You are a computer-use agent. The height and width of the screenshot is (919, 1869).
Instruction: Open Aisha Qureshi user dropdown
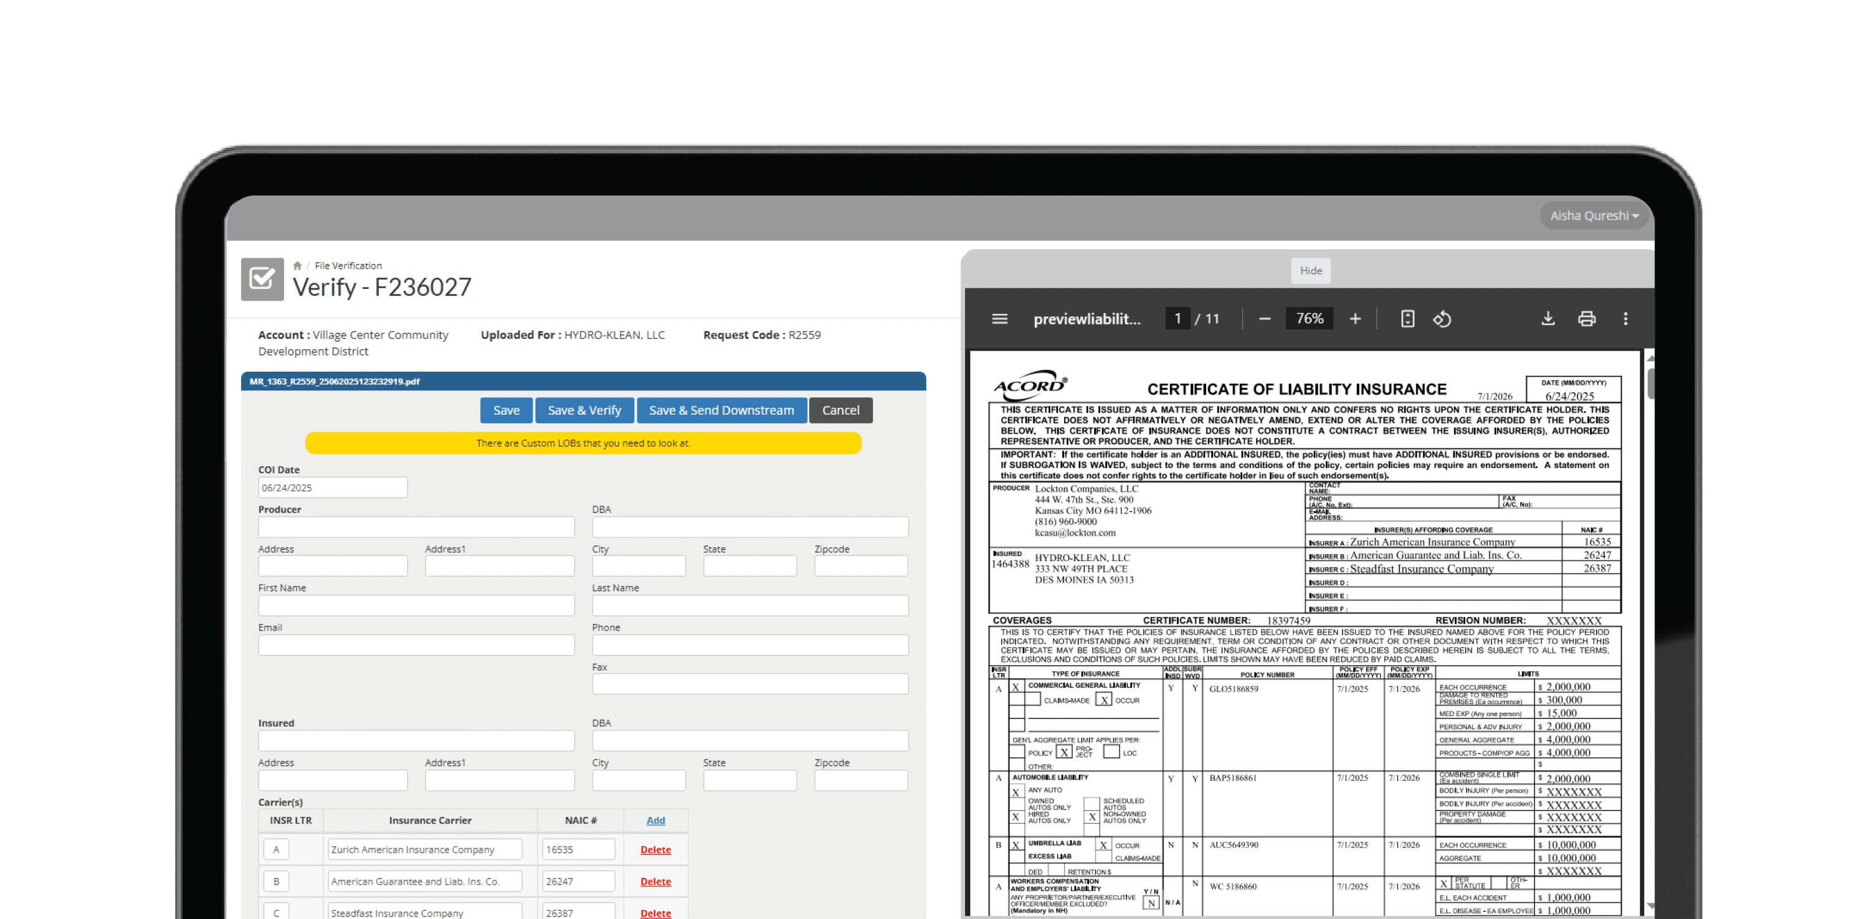[x=1594, y=215]
